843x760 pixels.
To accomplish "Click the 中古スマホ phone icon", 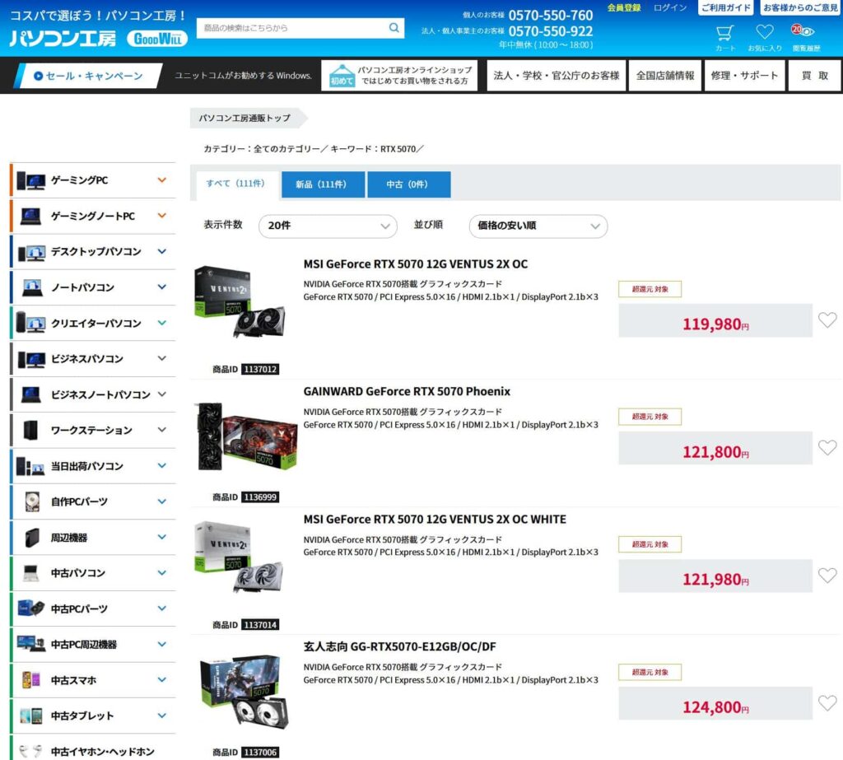I will click(x=30, y=680).
